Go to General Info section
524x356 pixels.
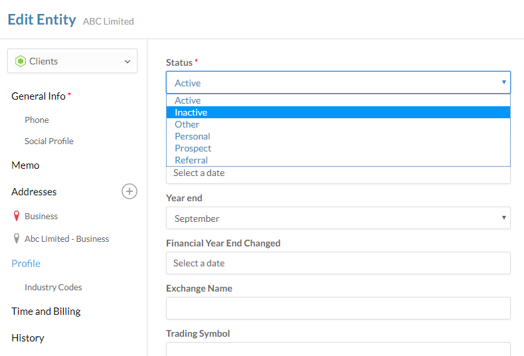[39, 96]
